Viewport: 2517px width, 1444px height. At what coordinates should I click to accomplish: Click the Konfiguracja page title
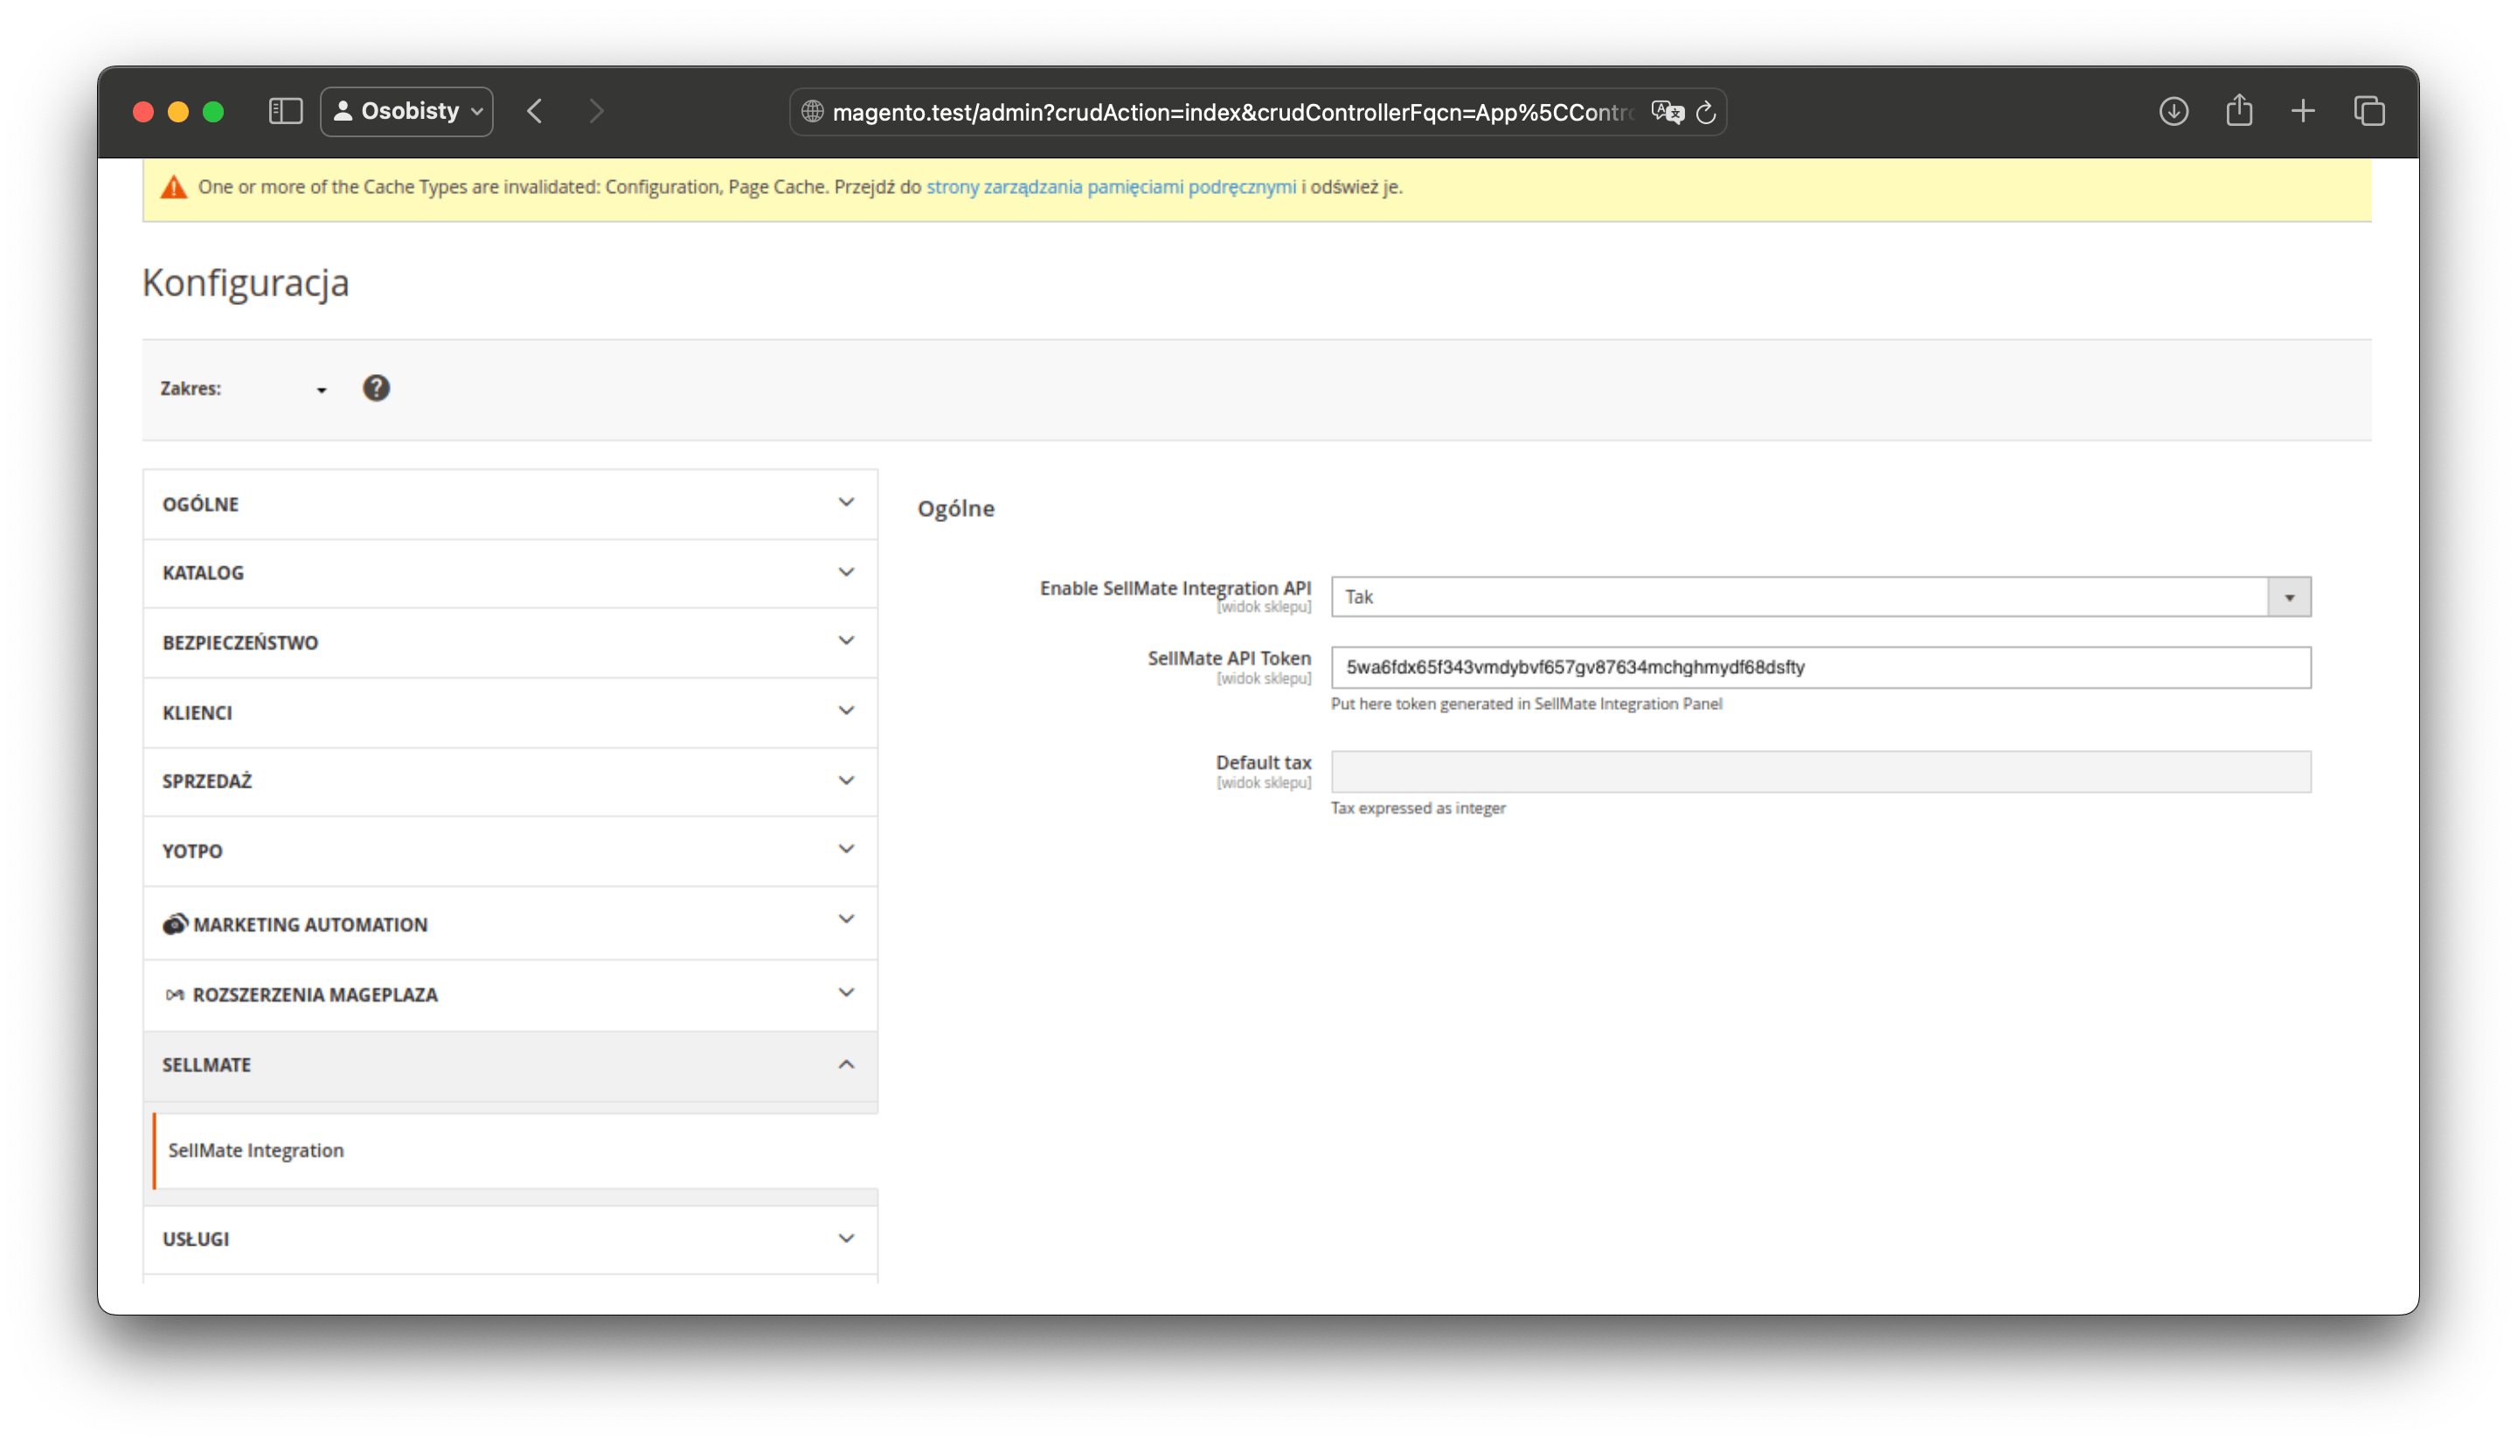[246, 282]
